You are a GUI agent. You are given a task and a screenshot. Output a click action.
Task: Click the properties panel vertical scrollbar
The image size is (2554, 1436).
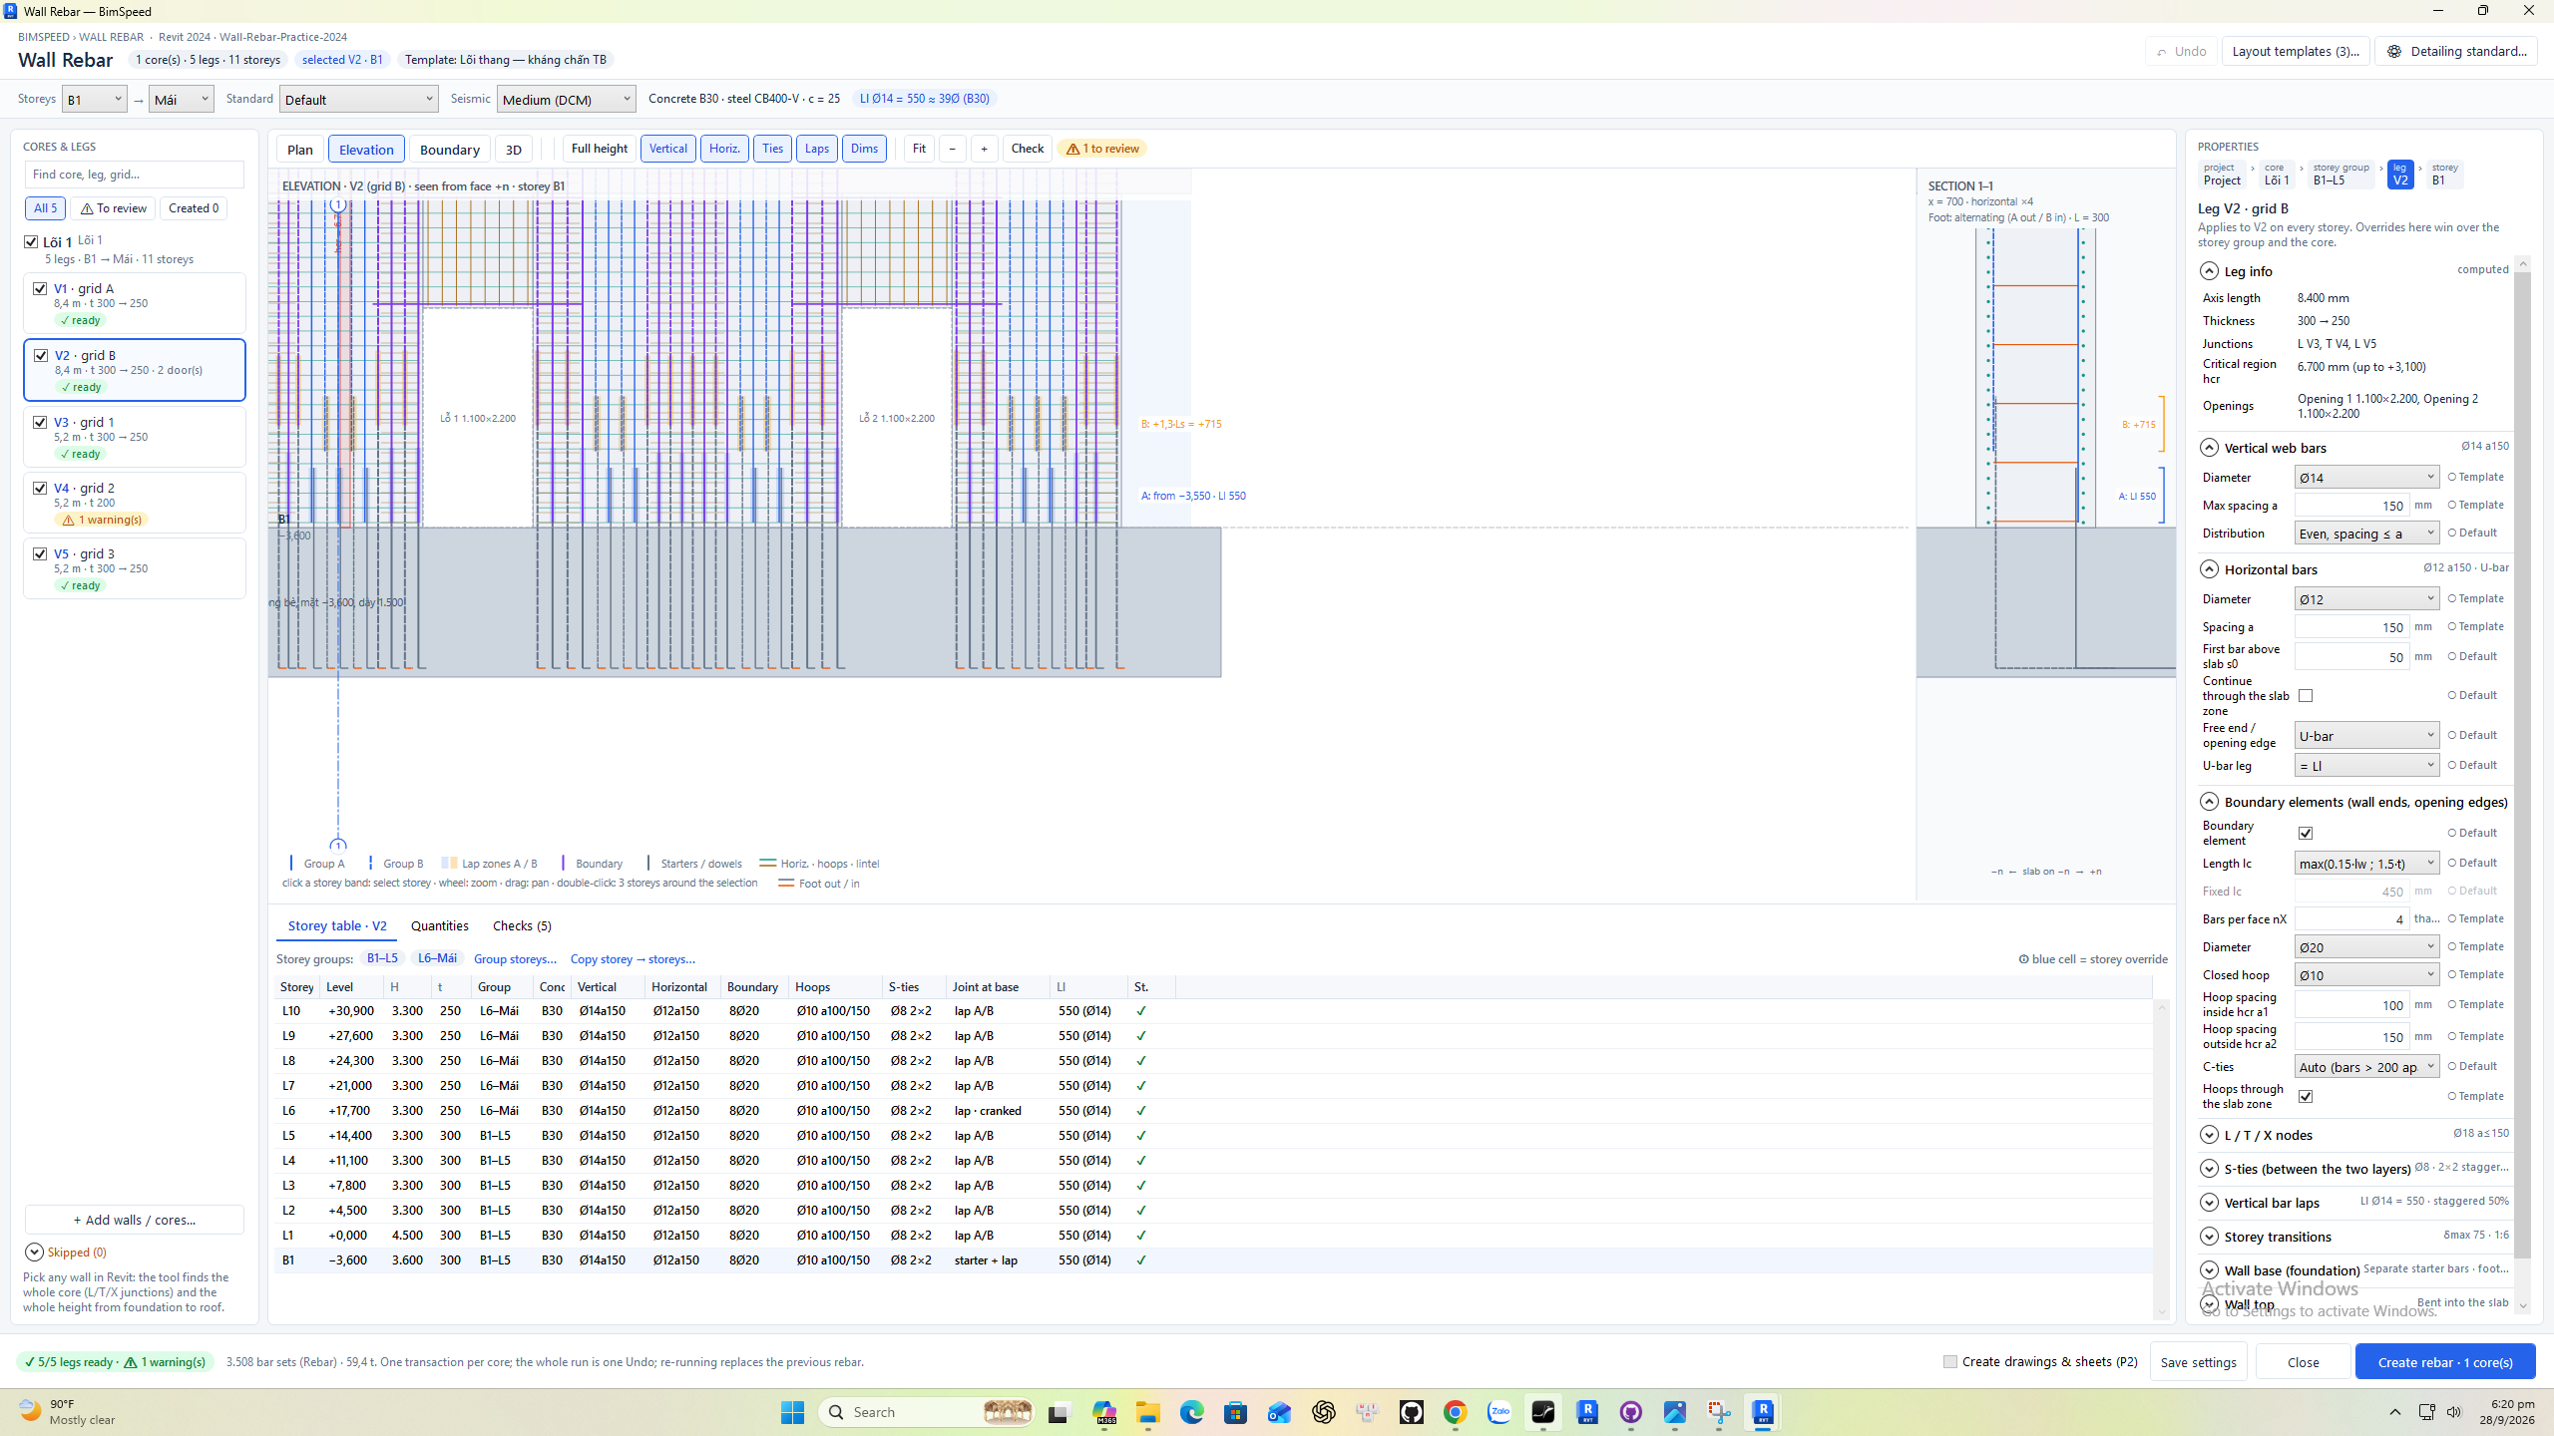(2523, 763)
